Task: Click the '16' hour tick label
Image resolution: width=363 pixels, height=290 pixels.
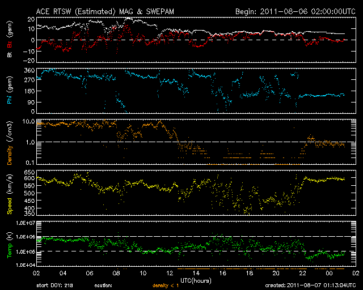Action: coord(223,274)
